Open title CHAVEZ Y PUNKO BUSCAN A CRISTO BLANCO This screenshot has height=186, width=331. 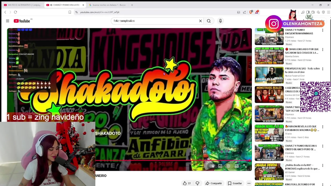[x=301, y=148]
